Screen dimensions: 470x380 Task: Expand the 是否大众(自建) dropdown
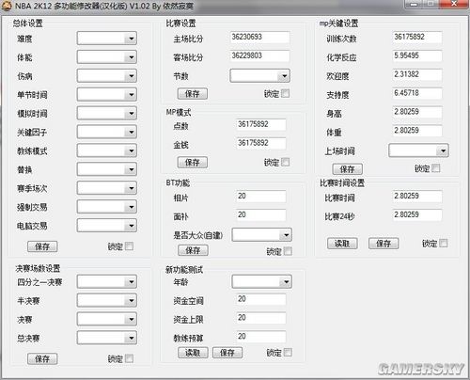[x=262, y=235]
